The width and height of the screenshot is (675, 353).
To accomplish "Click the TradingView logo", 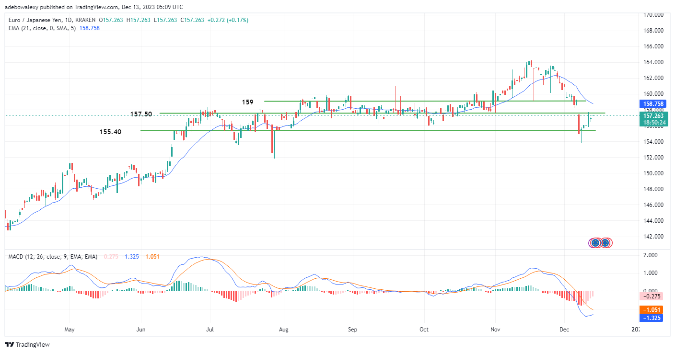I will 27,344.
